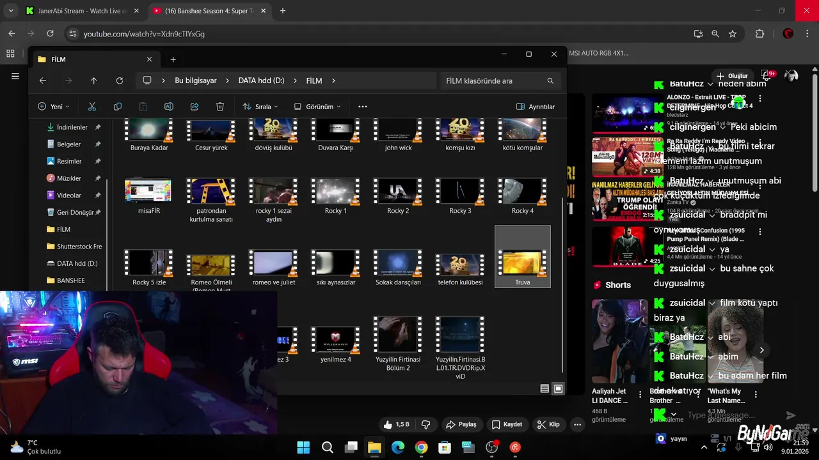Open File Explorer from the taskbar
The height and width of the screenshot is (460, 819).
click(374, 447)
